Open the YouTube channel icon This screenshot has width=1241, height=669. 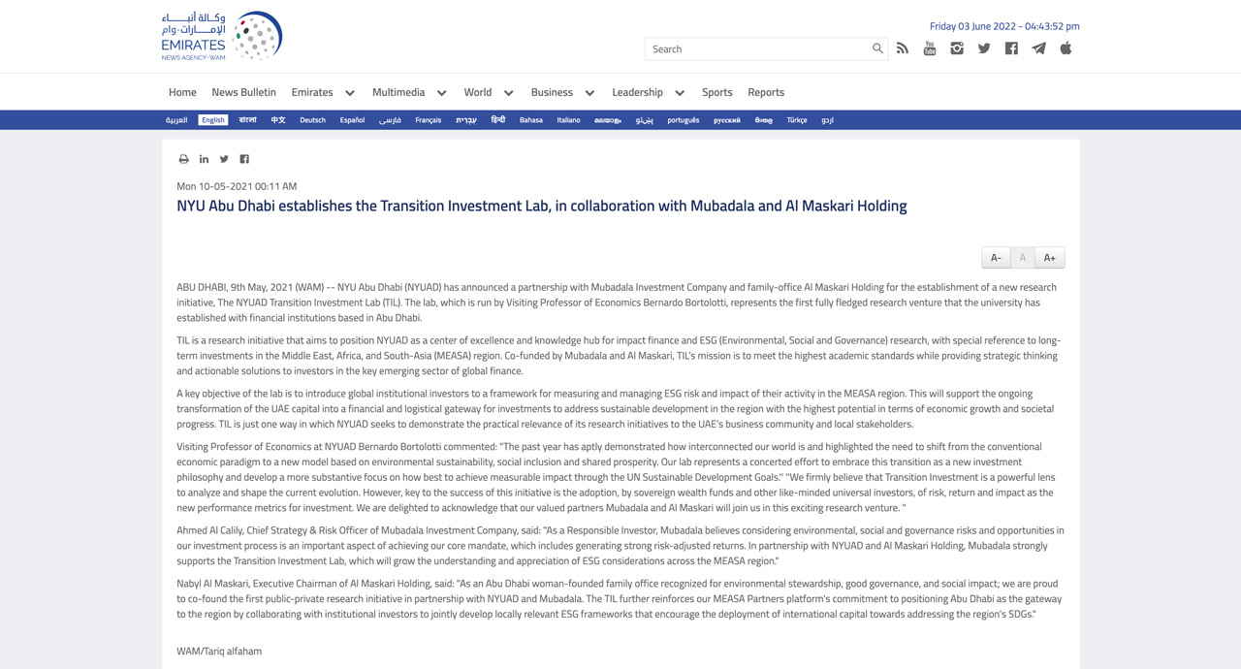click(930, 48)
